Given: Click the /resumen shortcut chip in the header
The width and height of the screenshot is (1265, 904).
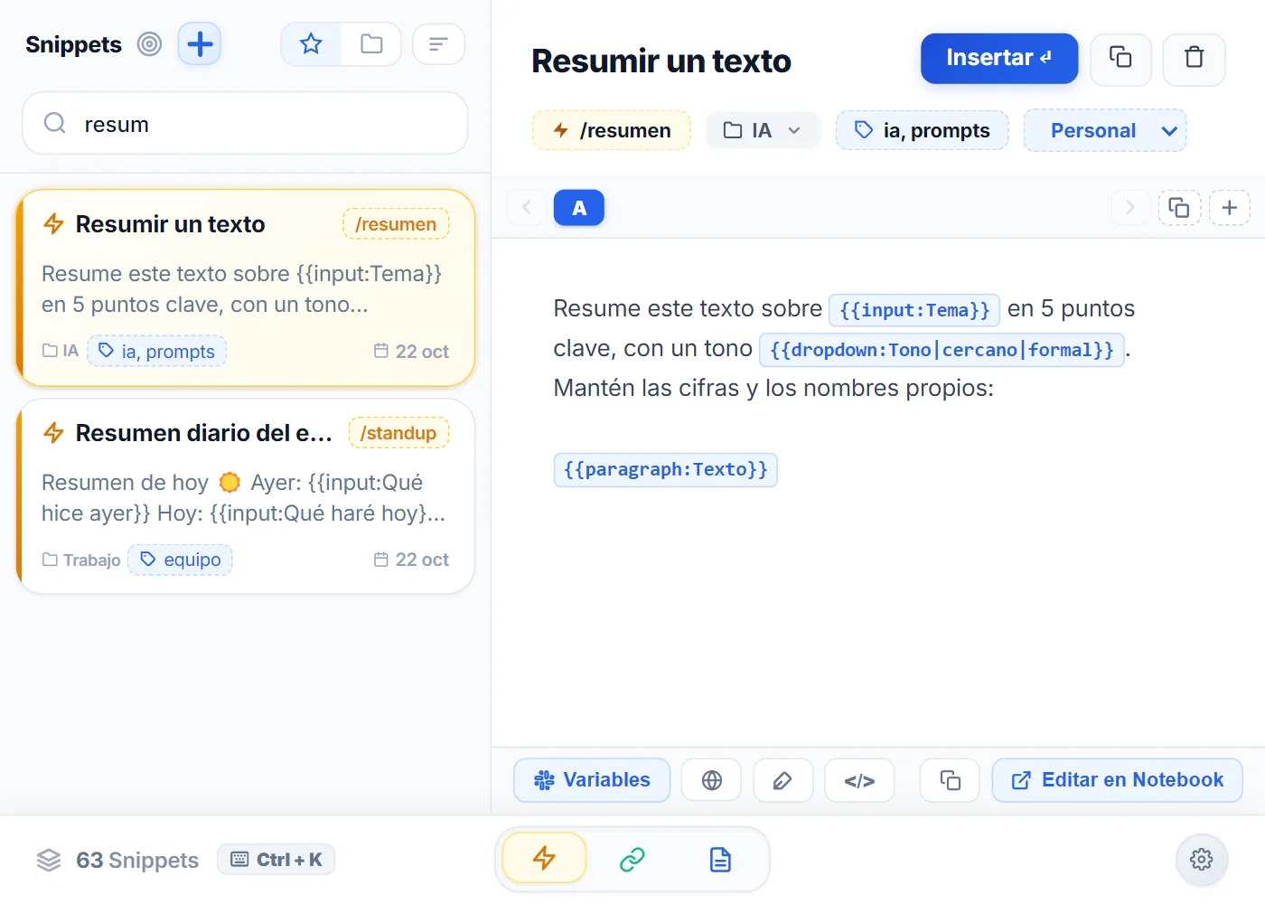Looking at the screenshot, I should [x=612, y=130].
